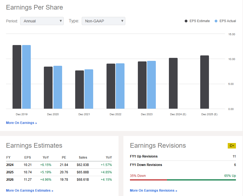Toggle the EPS Estimate series in the legend
Screen dimensions: 243x196
[197, 21]
